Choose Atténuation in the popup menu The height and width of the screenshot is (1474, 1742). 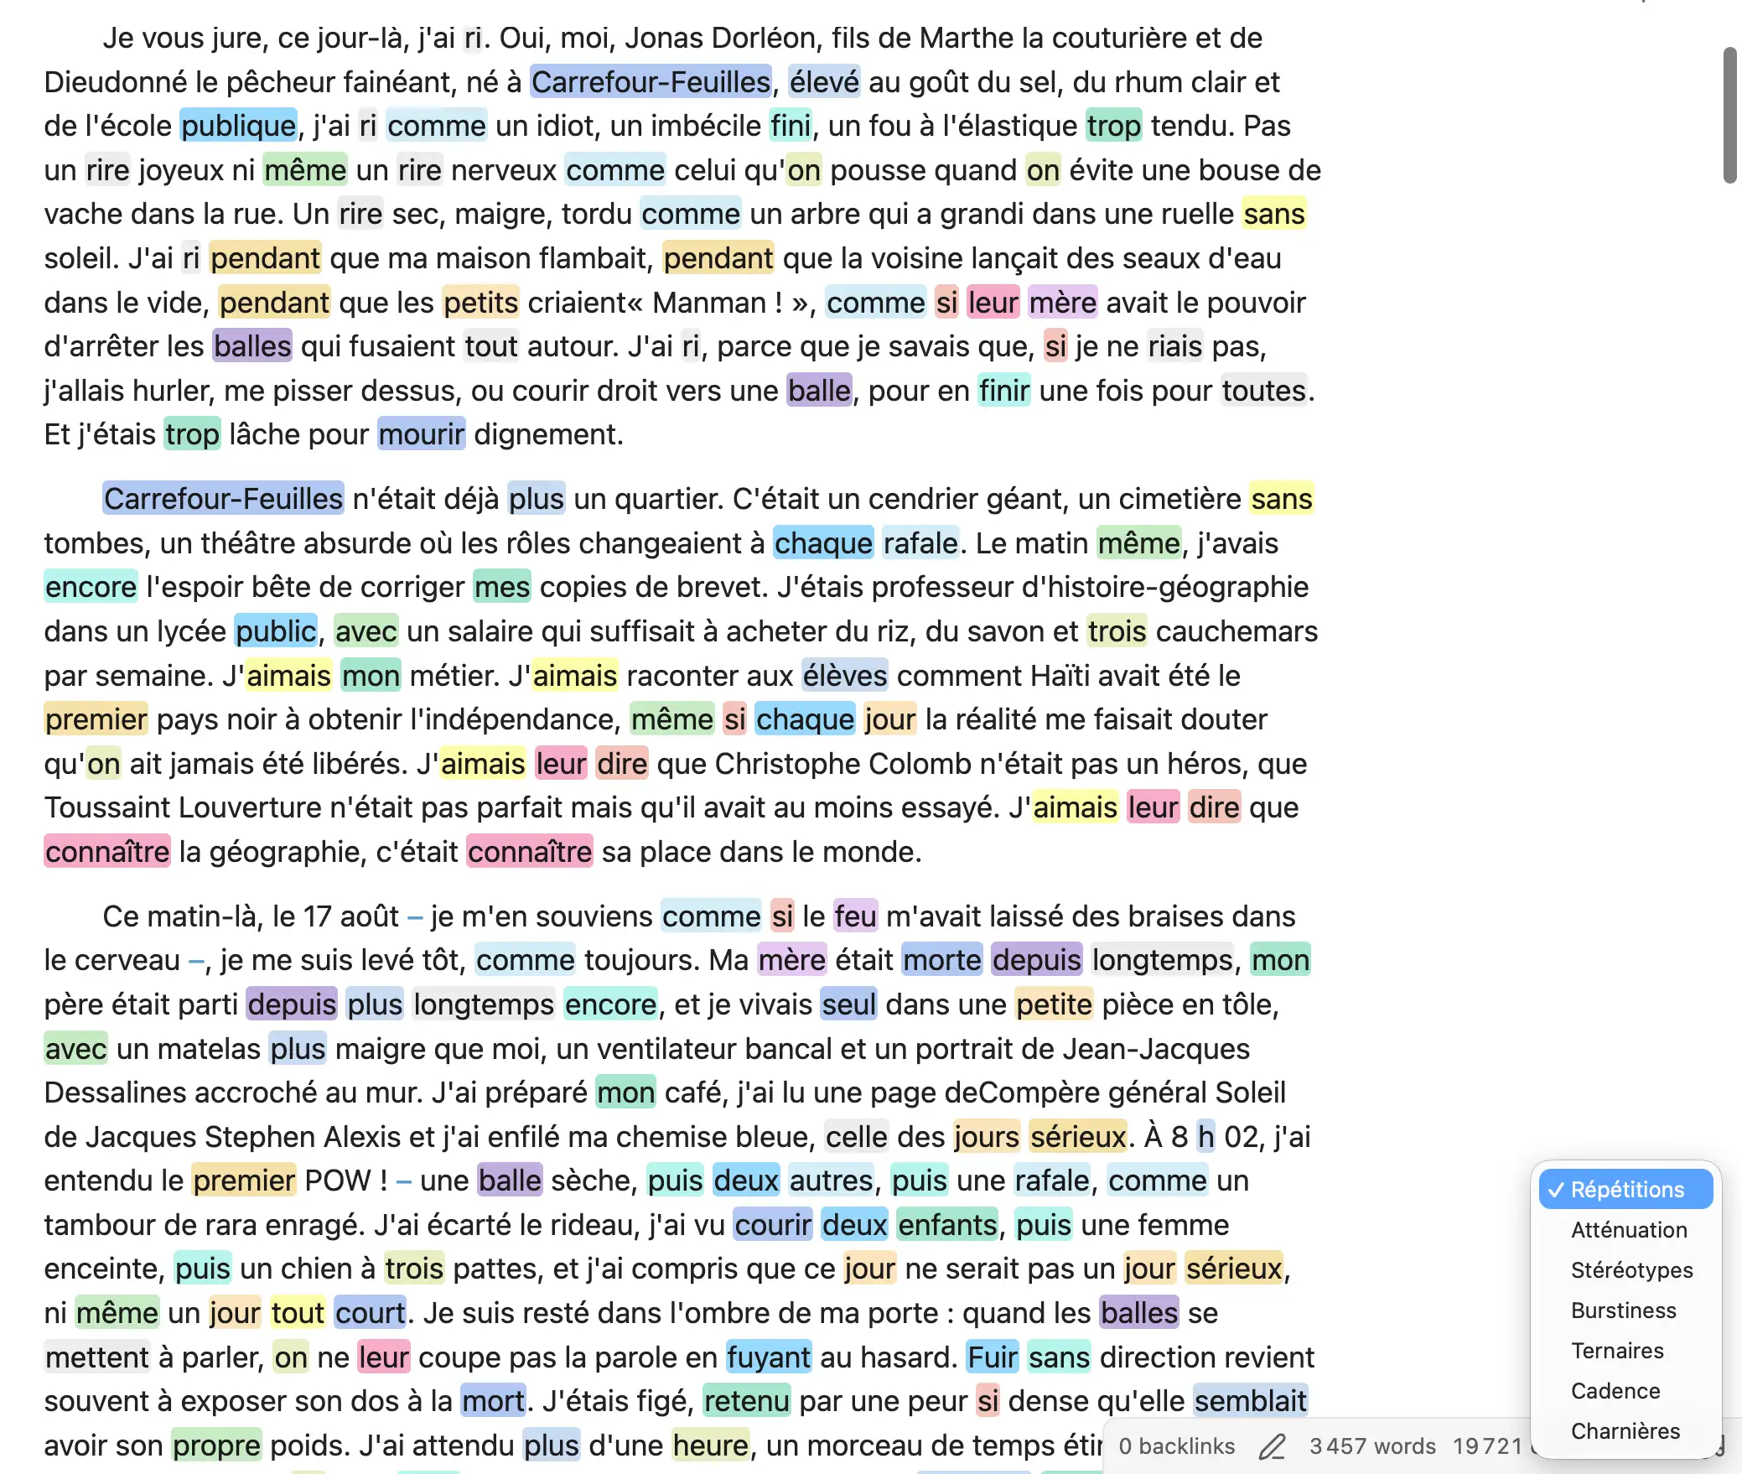[x=1628, y=1229]
